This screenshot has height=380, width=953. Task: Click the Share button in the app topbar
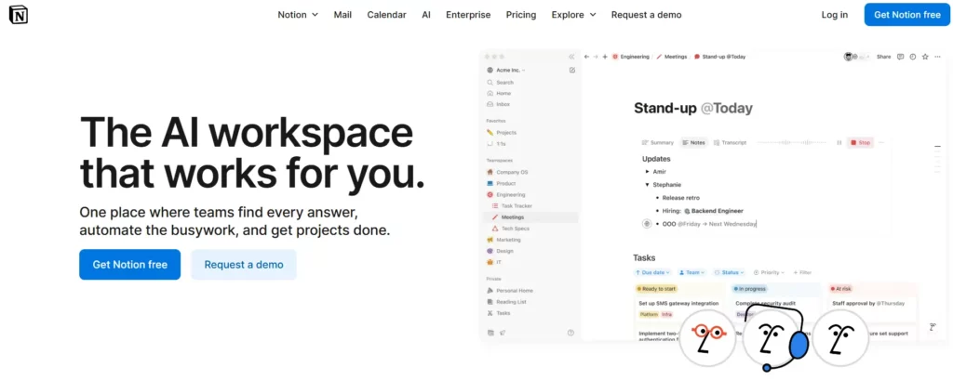click(x=884, y=57)
